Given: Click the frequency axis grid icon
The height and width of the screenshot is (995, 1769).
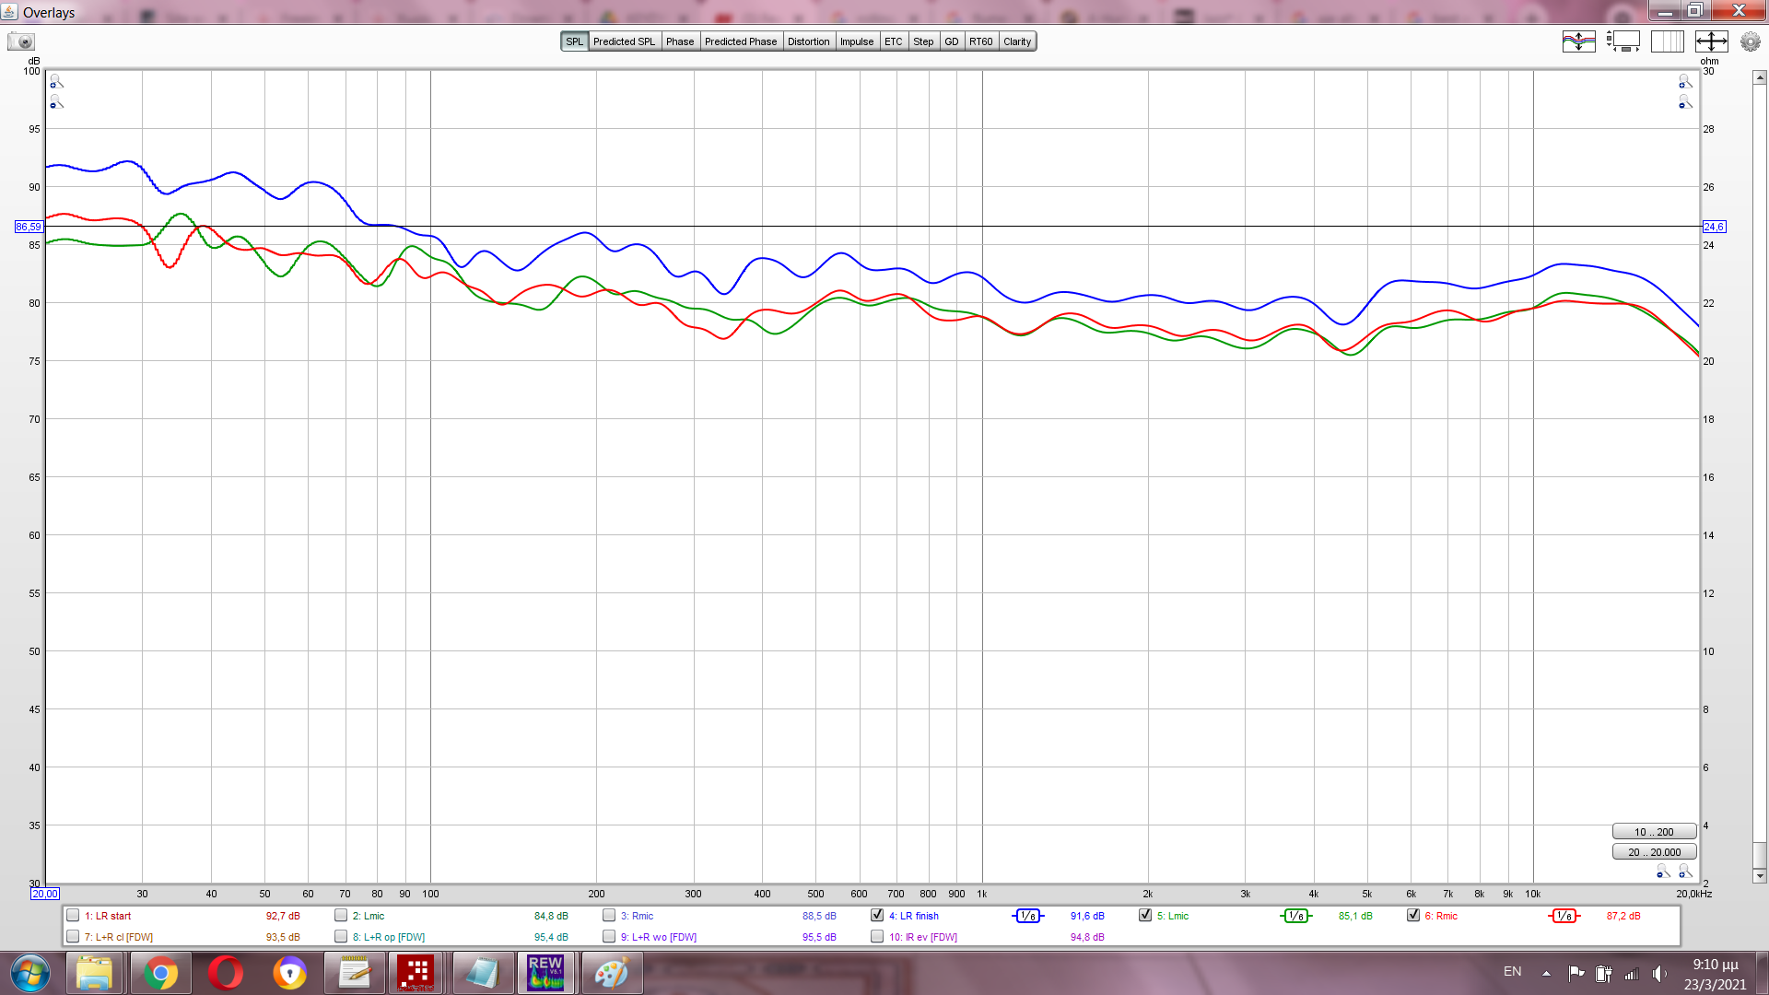Looking at the screenshot, I should point(1667,41).
